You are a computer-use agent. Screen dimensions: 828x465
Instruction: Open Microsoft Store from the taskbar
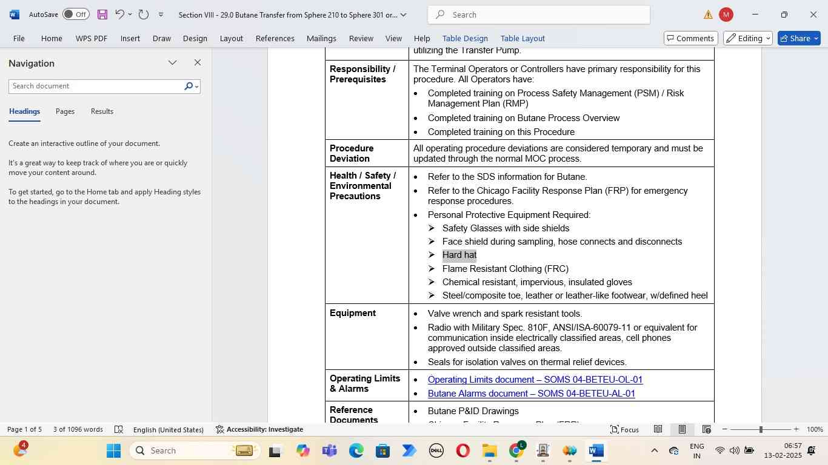(x=382, y=450)
